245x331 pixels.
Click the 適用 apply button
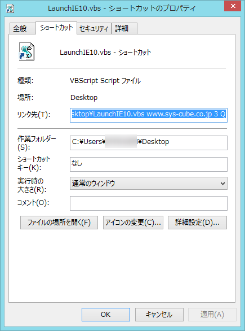point(212,315)
